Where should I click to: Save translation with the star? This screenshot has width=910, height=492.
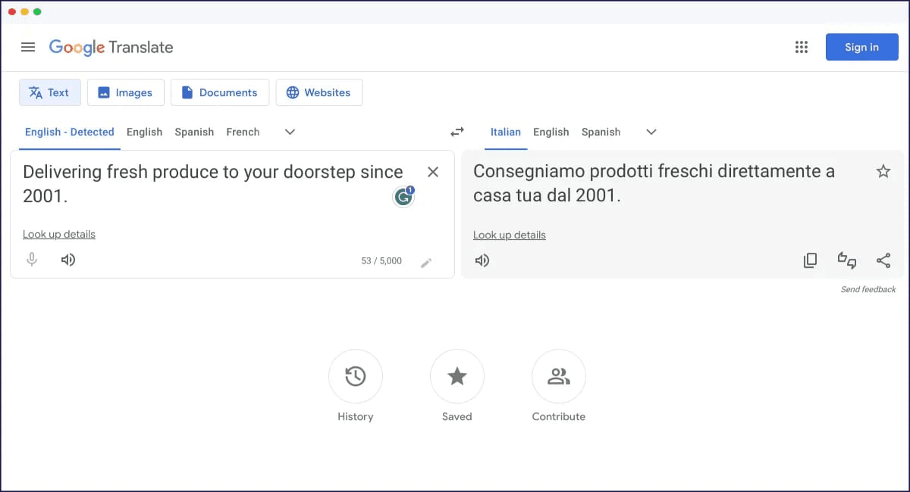pyautogui.click(x=883, y=172)
